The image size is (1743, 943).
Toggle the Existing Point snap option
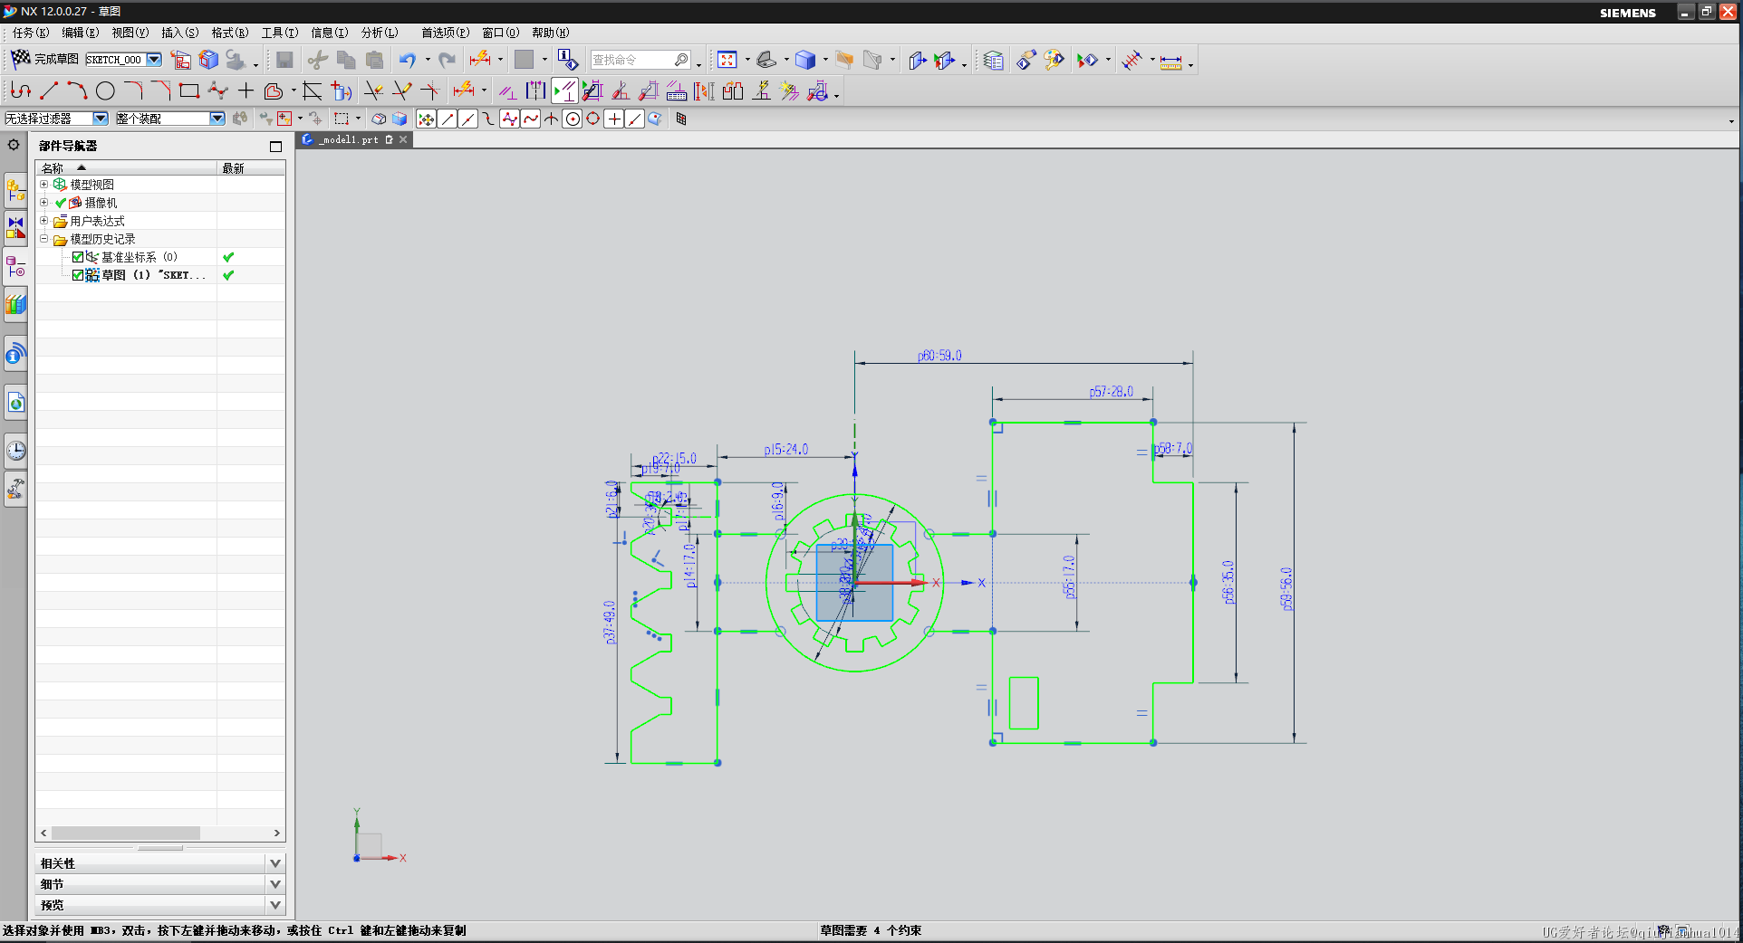click(x=614, y=119)
